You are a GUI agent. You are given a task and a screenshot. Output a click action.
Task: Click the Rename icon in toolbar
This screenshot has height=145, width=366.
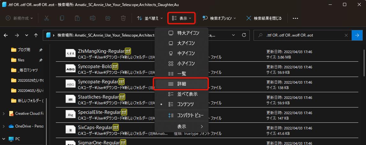click(x=93, y=18)
